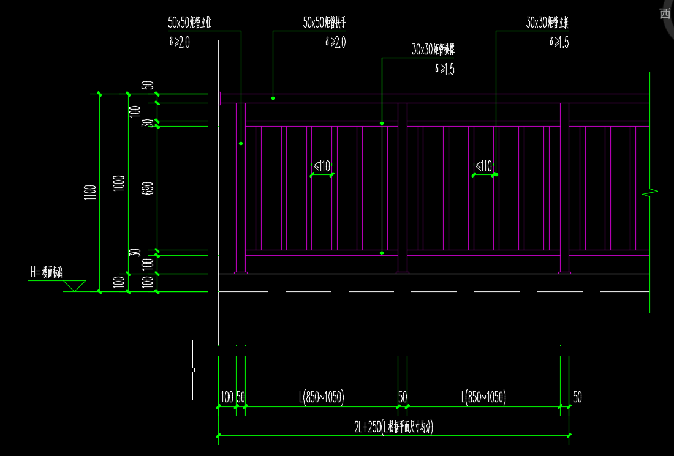Select the magenta handrail top rail
This screenshot has height=456, width=674.
point(429,99)
